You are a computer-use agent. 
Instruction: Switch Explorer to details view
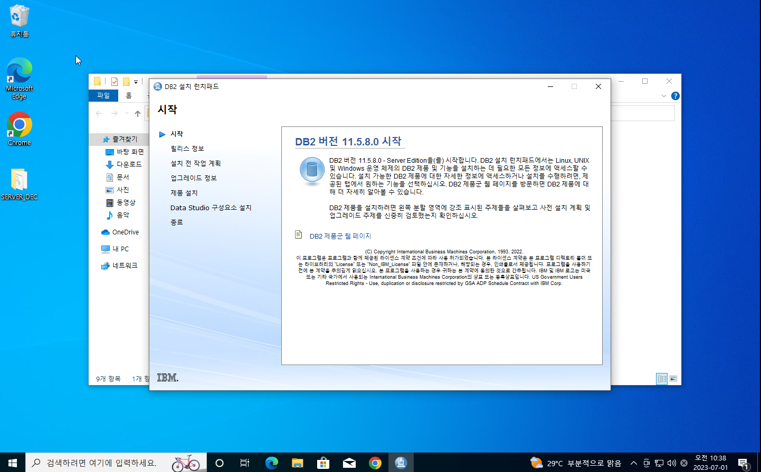pyautogui.click(x=662, y=379)
